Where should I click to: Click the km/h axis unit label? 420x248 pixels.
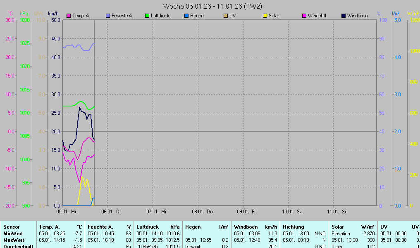coord(53,14)
